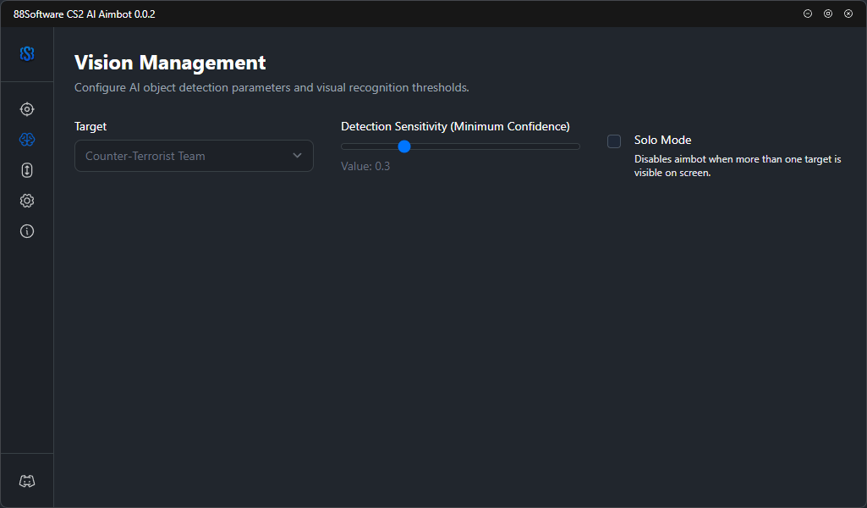Maximize the aimbot window
Image resolution: width=867 pixels, height=508 pixels.
(828, 14)
